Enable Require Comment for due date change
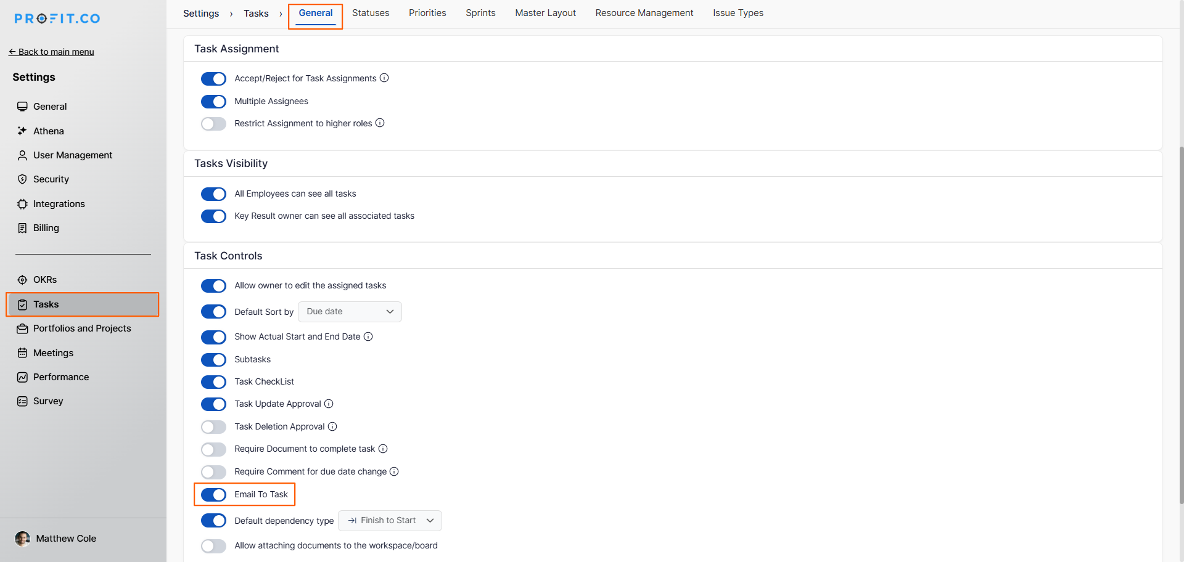This screenshot has width=1184, height=562. click(x=213, y=472)
